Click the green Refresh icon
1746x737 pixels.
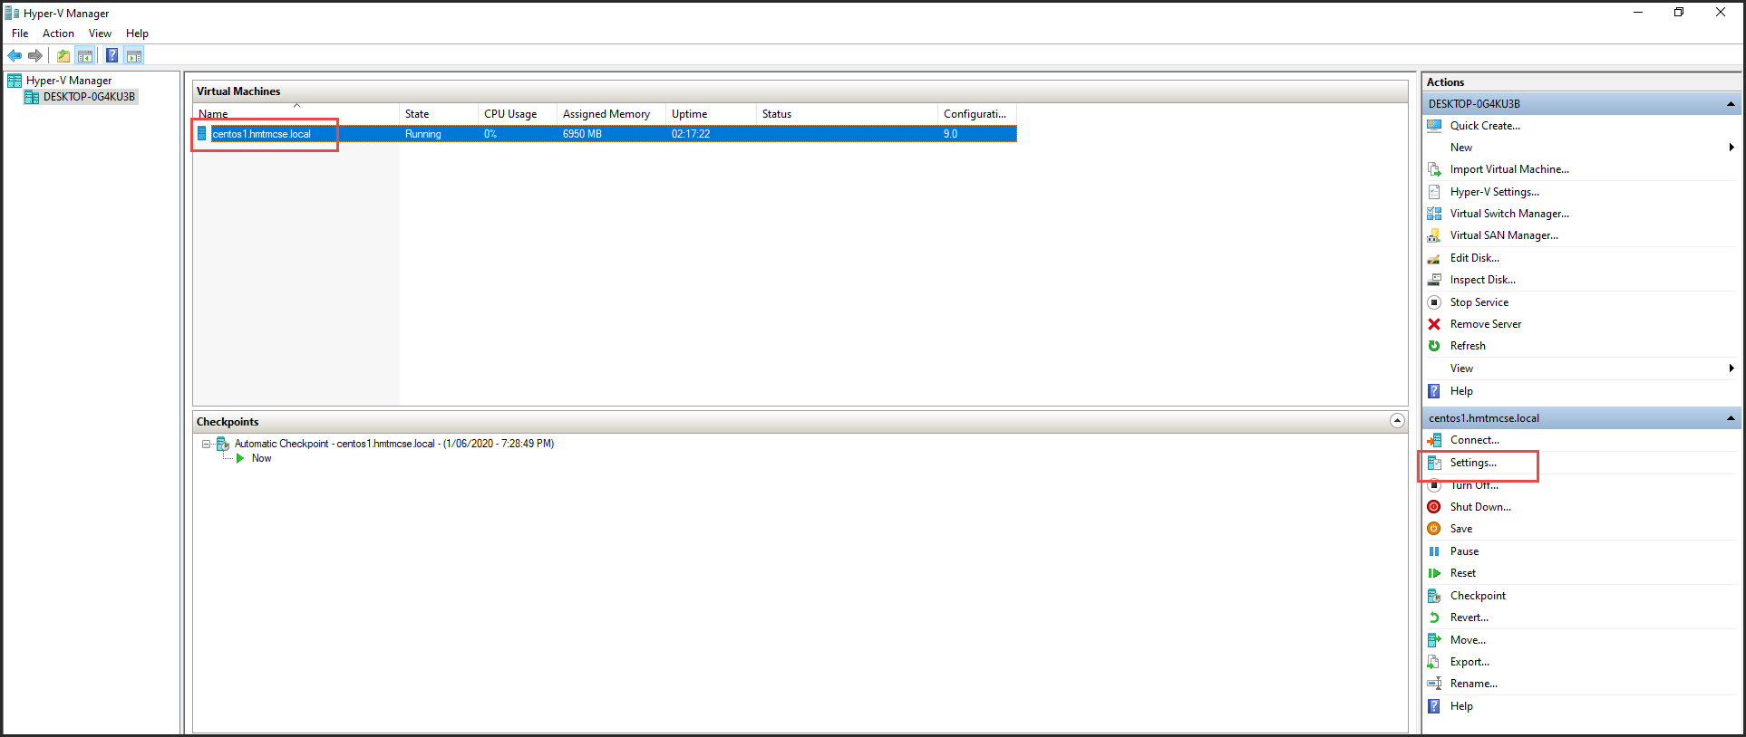pyautogui.click(x=1434, y=346)
